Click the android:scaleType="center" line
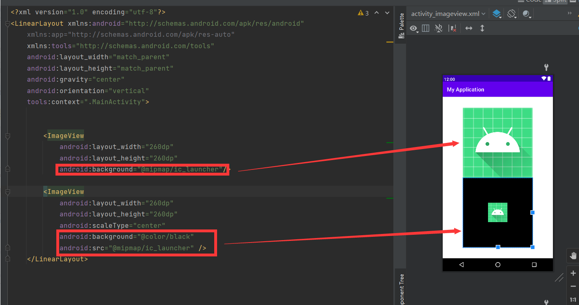The width and height of the screenshot is (579, 305). click(x=113, y=225)
